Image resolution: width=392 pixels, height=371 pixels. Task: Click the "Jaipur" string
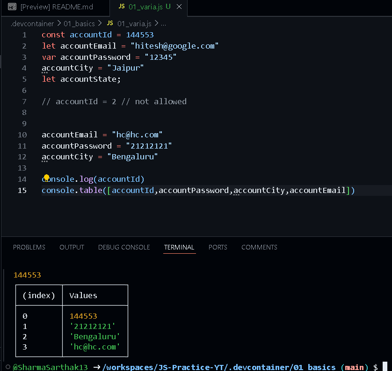pyautogui.click(x=125, y=68)
